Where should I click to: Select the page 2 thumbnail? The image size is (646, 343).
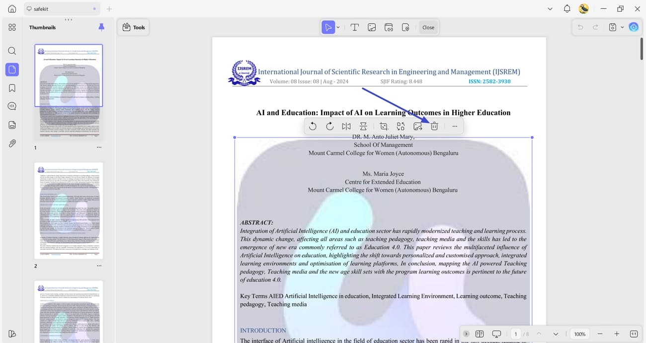tap(69, 210)
